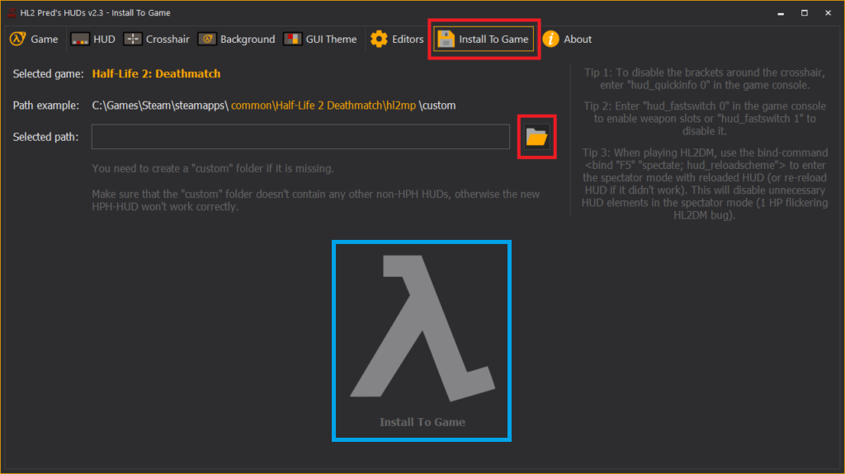Click the 'Selected path:' label
The image size is (845, 474).
pos(46,138)
